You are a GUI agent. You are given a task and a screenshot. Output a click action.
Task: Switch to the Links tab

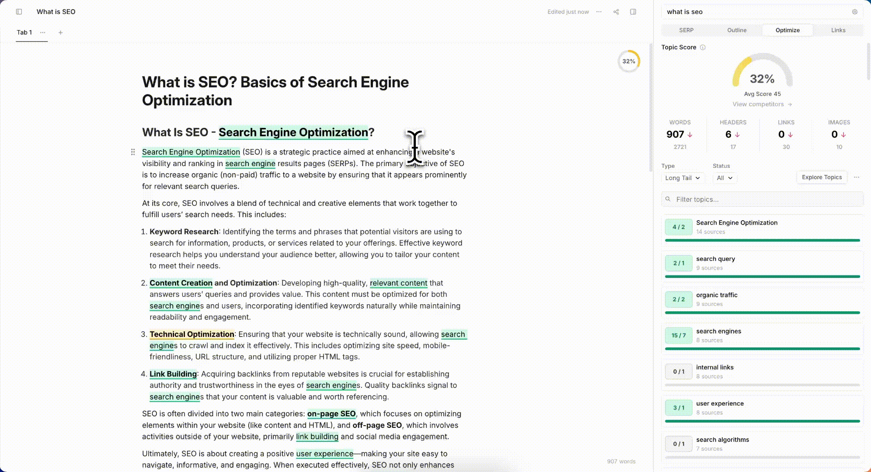838,30
